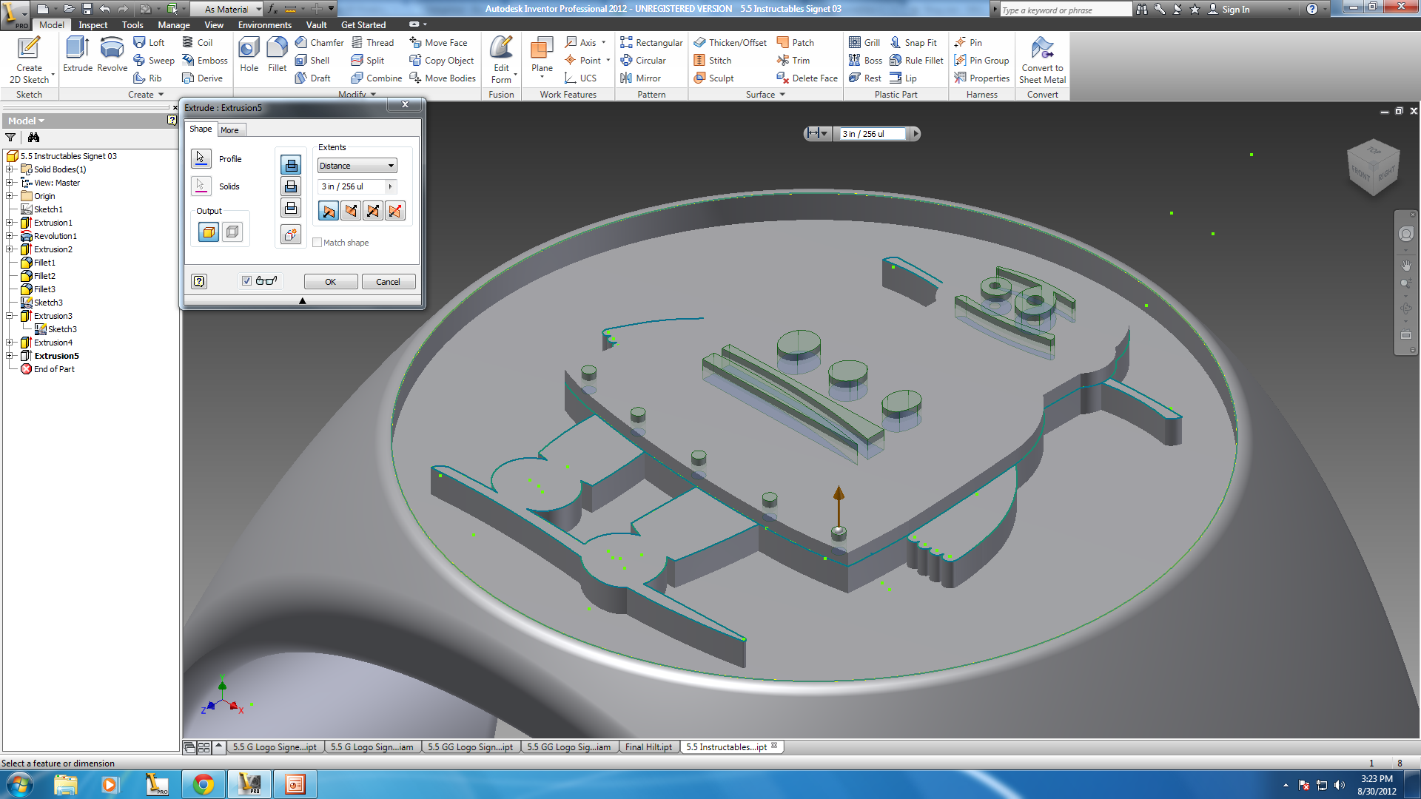Click the keyword search box
Viewport: 1421px width, 799px height.
(1064, 10)
